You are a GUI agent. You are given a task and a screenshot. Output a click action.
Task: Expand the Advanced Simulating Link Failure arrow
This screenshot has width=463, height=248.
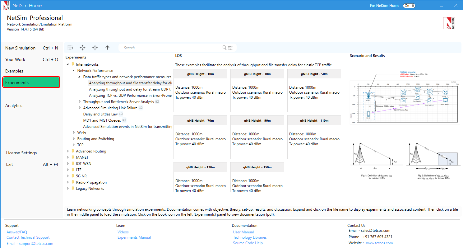(80, 108)
